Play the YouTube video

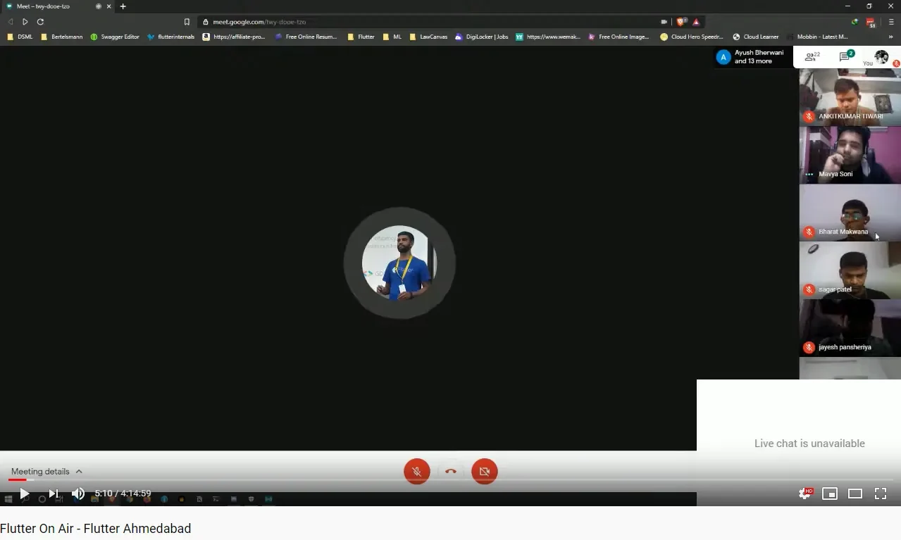click(x=24, y=494)
